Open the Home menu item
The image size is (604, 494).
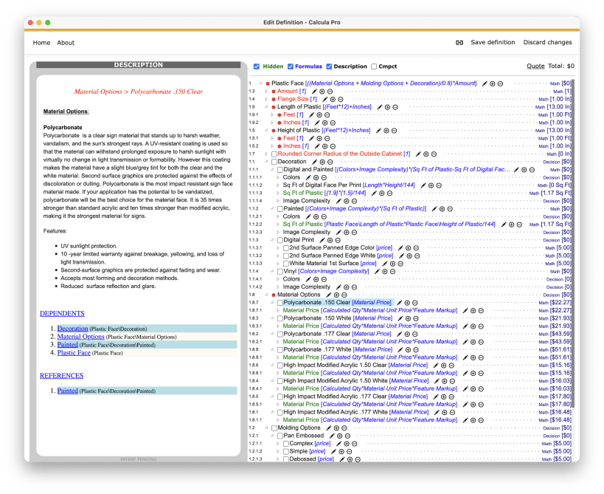tap(41, 43)
